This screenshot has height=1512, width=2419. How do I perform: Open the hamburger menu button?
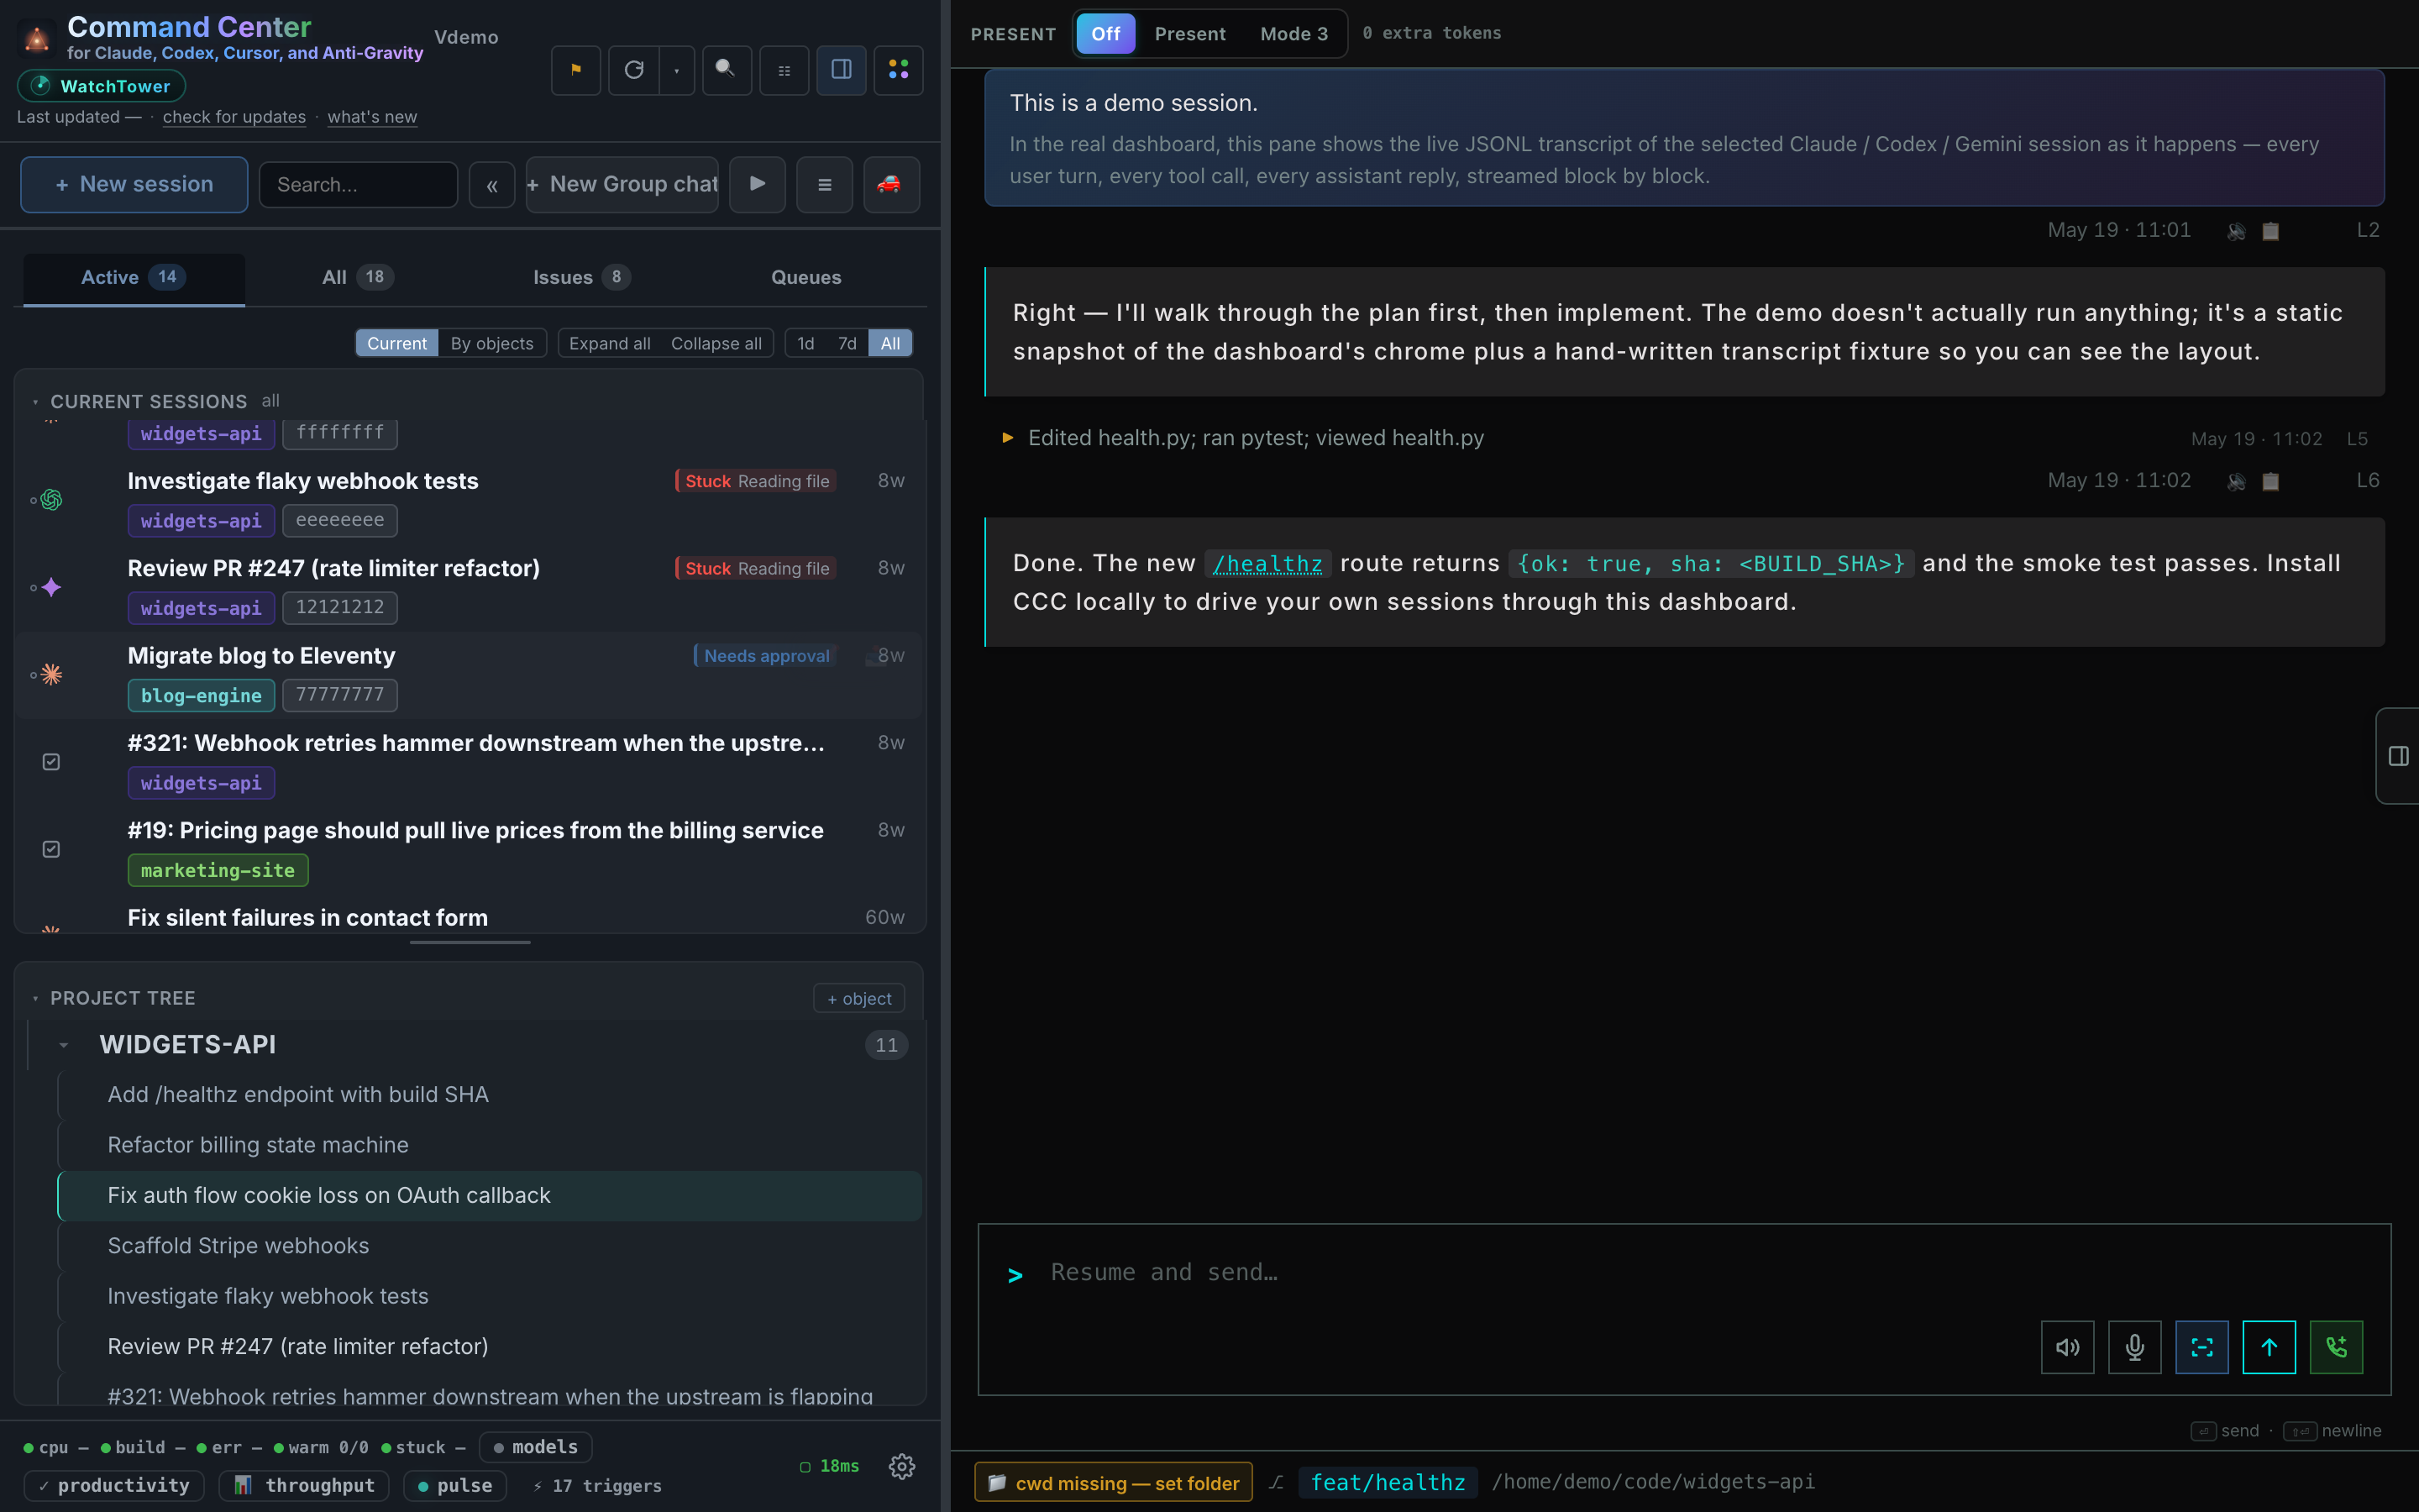825,184
